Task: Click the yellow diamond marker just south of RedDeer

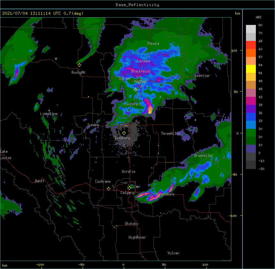Action: click(x=136, y=90)
